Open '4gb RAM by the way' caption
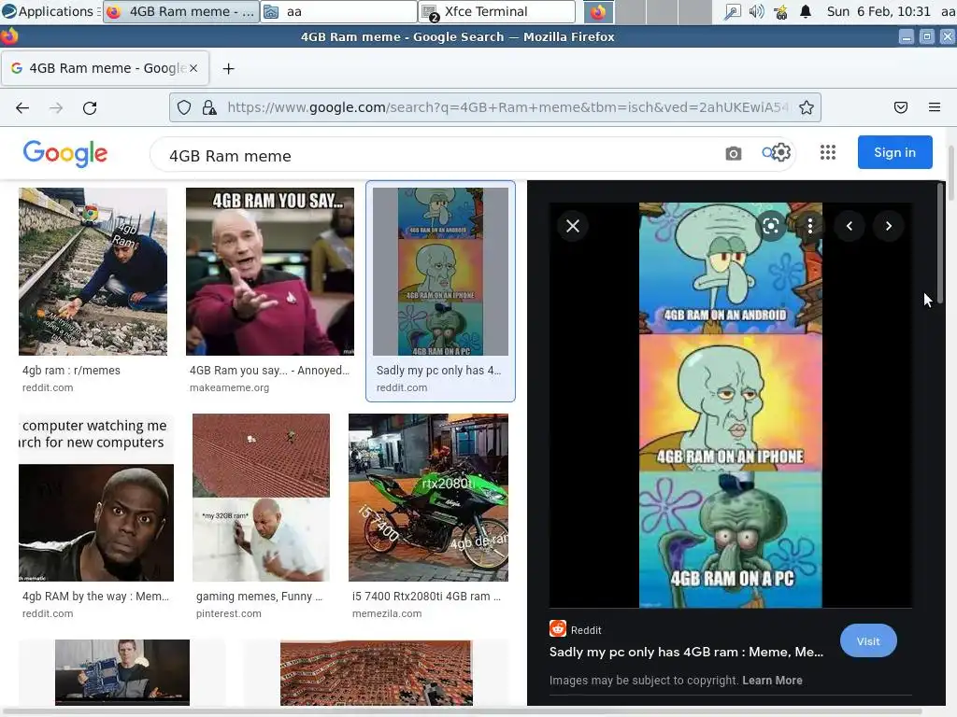957x717 pixels. pyautogui.click(x=95, y=597)
